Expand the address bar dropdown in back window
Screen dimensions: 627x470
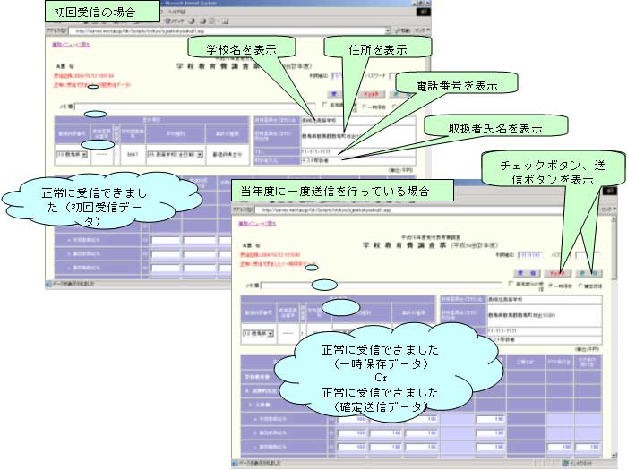click(388, 30)
